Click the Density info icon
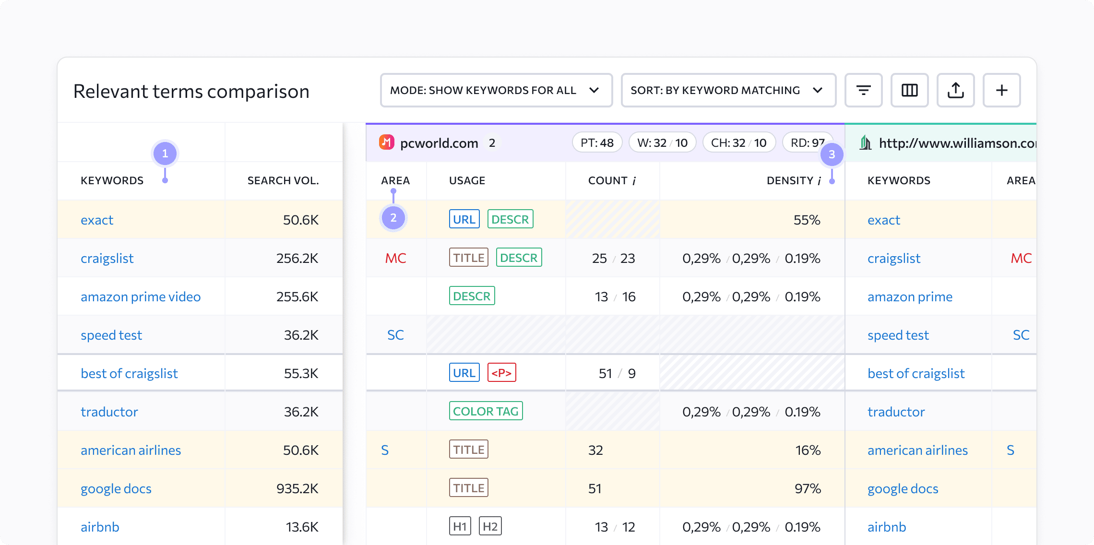Image resolution: width=1094 pixels, height=545 pixels. click(x=819, y=181)
